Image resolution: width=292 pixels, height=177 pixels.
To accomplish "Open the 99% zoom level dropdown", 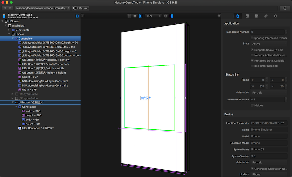I will tap(153, 16).
